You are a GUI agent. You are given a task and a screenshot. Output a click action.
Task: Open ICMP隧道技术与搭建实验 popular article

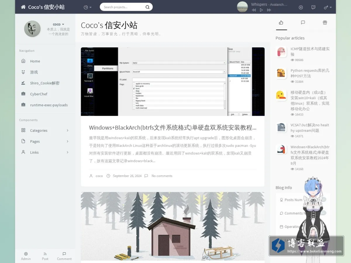coord(310,52)
